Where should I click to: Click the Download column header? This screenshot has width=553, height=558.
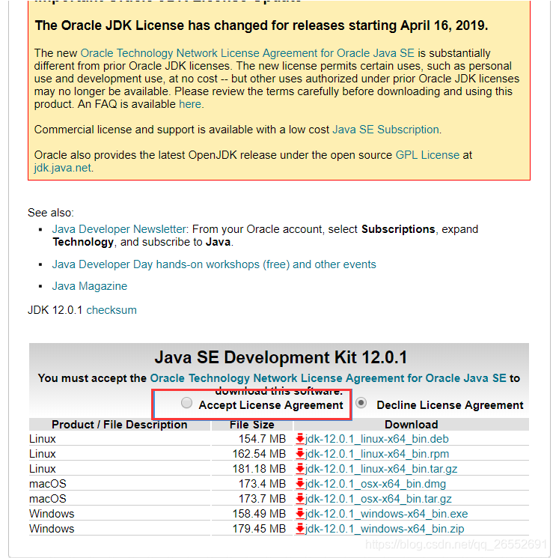tap(411, 425)
